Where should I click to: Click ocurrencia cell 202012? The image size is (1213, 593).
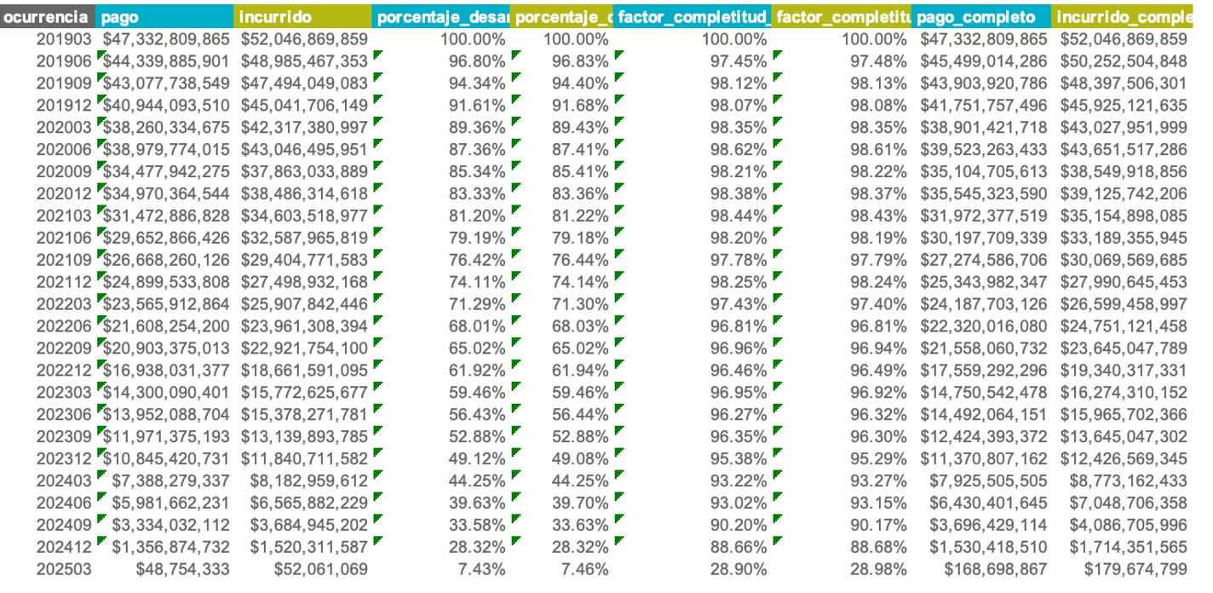[x=63, y=193]
